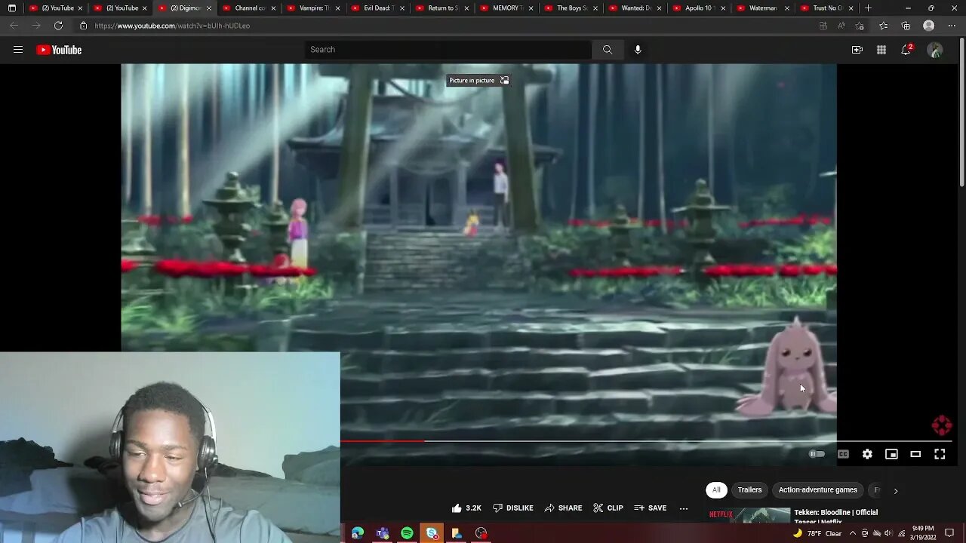Create a clip of the video
The image size is (966, 543).
(608, 508)
